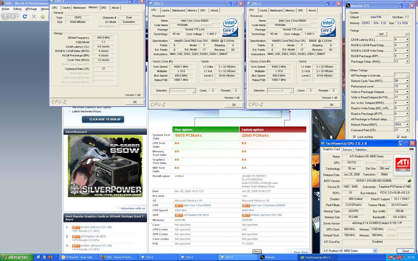Switch to PCMark05 taskbar button

(x=78, y=257)
